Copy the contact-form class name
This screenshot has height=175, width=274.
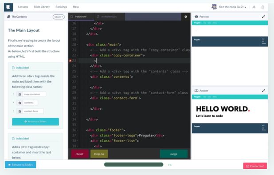(20, 111)
